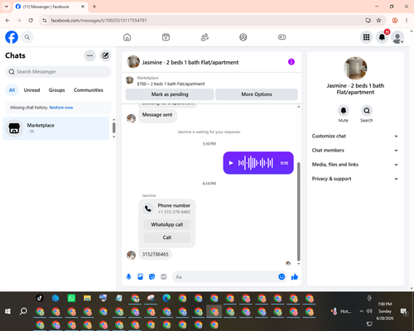The height and width of the screenshot is (331, 414).
Task: Open File Explorer from the taskbar
Action: [x=87, y=298]
